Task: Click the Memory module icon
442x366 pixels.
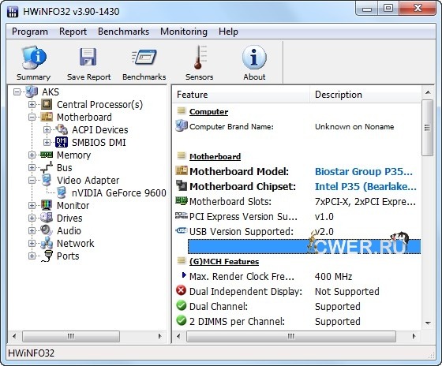Action: (x=47, y=155)
